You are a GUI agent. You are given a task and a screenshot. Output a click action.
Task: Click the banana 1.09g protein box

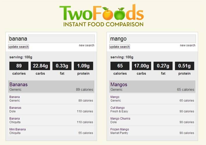tap(83, 66)
